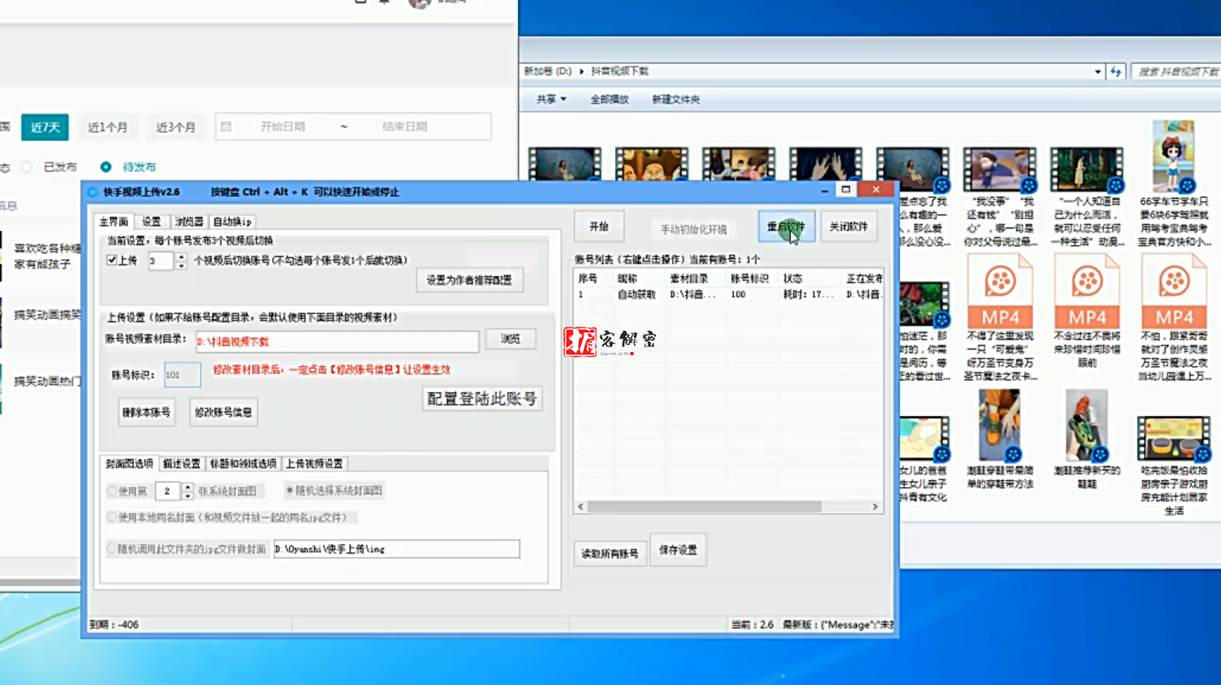Click the scroll-right arrow of account list
Image resolution: width=1221 pixels, height=685 pixels.
(875, 506)
